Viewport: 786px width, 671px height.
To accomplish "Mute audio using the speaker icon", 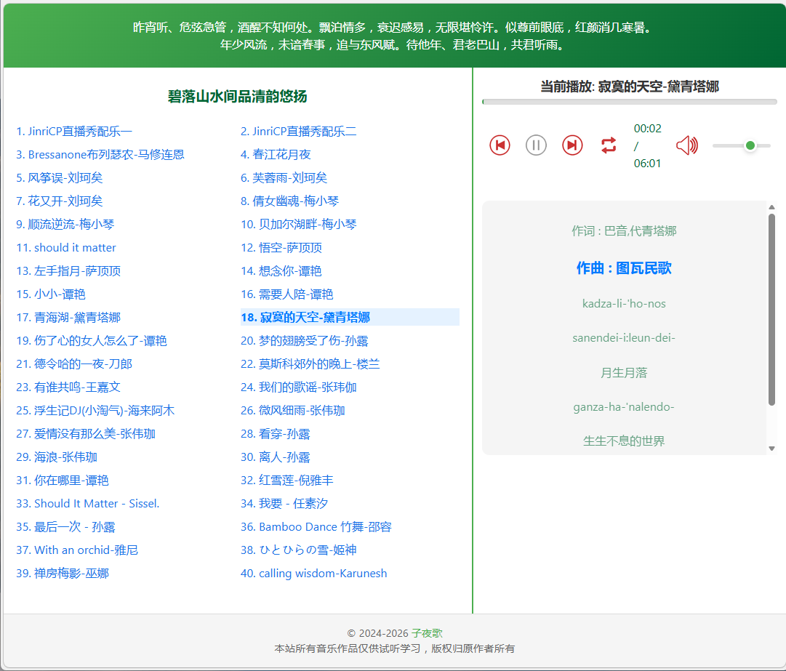I will (686, 145).
